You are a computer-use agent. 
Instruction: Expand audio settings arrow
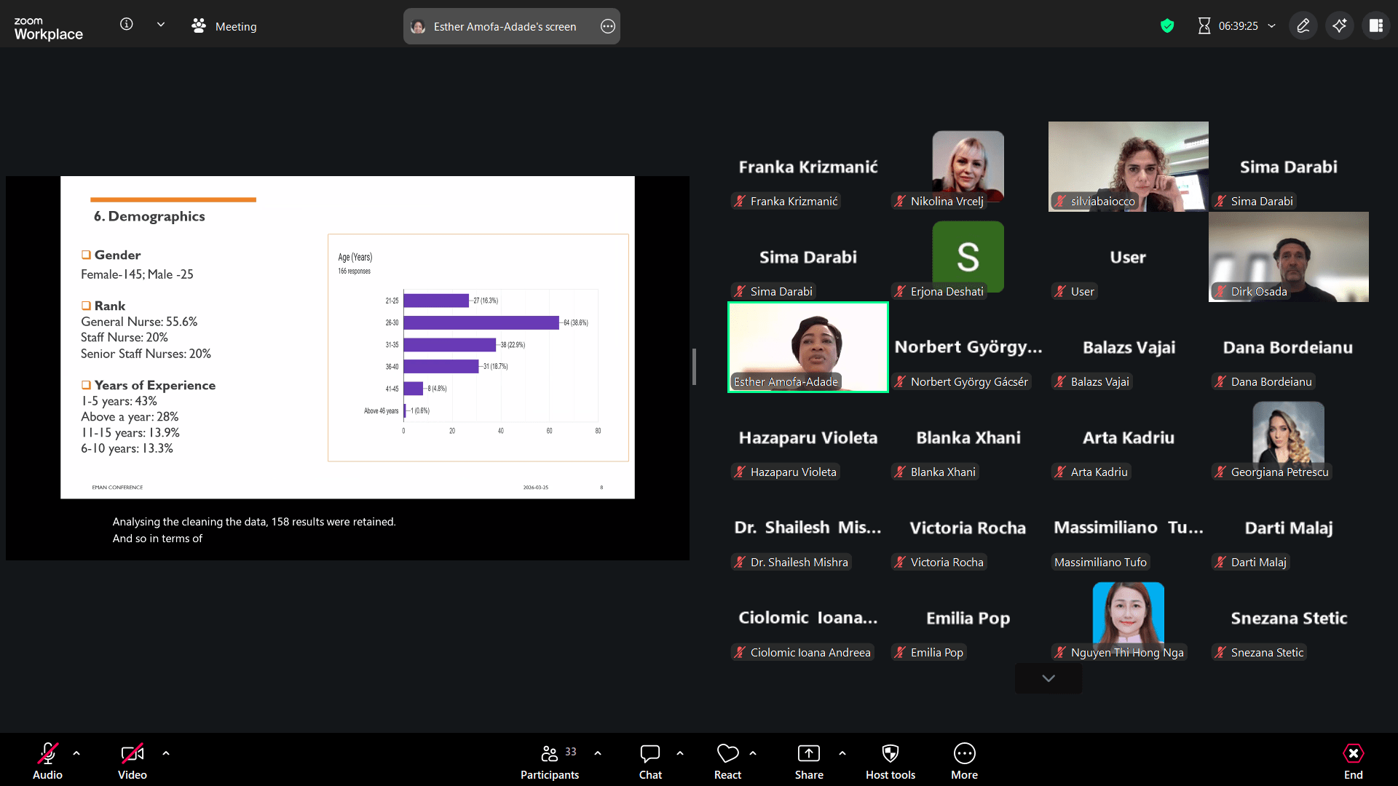76,753
